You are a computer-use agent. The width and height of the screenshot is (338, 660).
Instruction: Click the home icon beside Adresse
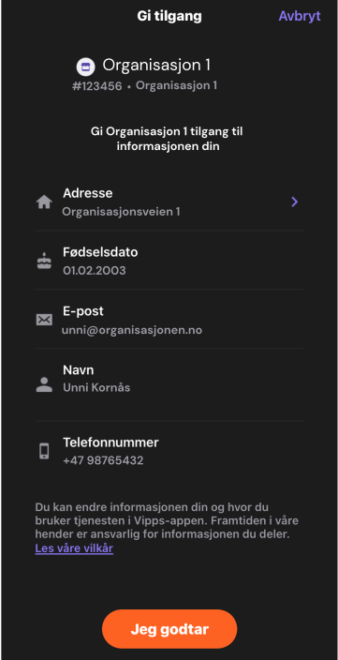click(x=44, y=202)
